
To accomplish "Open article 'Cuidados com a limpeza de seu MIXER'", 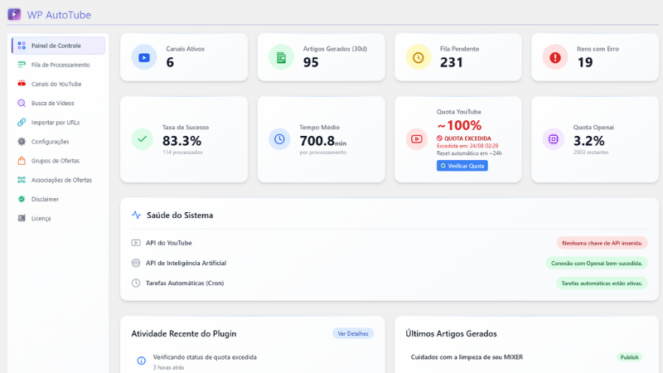I will tap(467, 357).
